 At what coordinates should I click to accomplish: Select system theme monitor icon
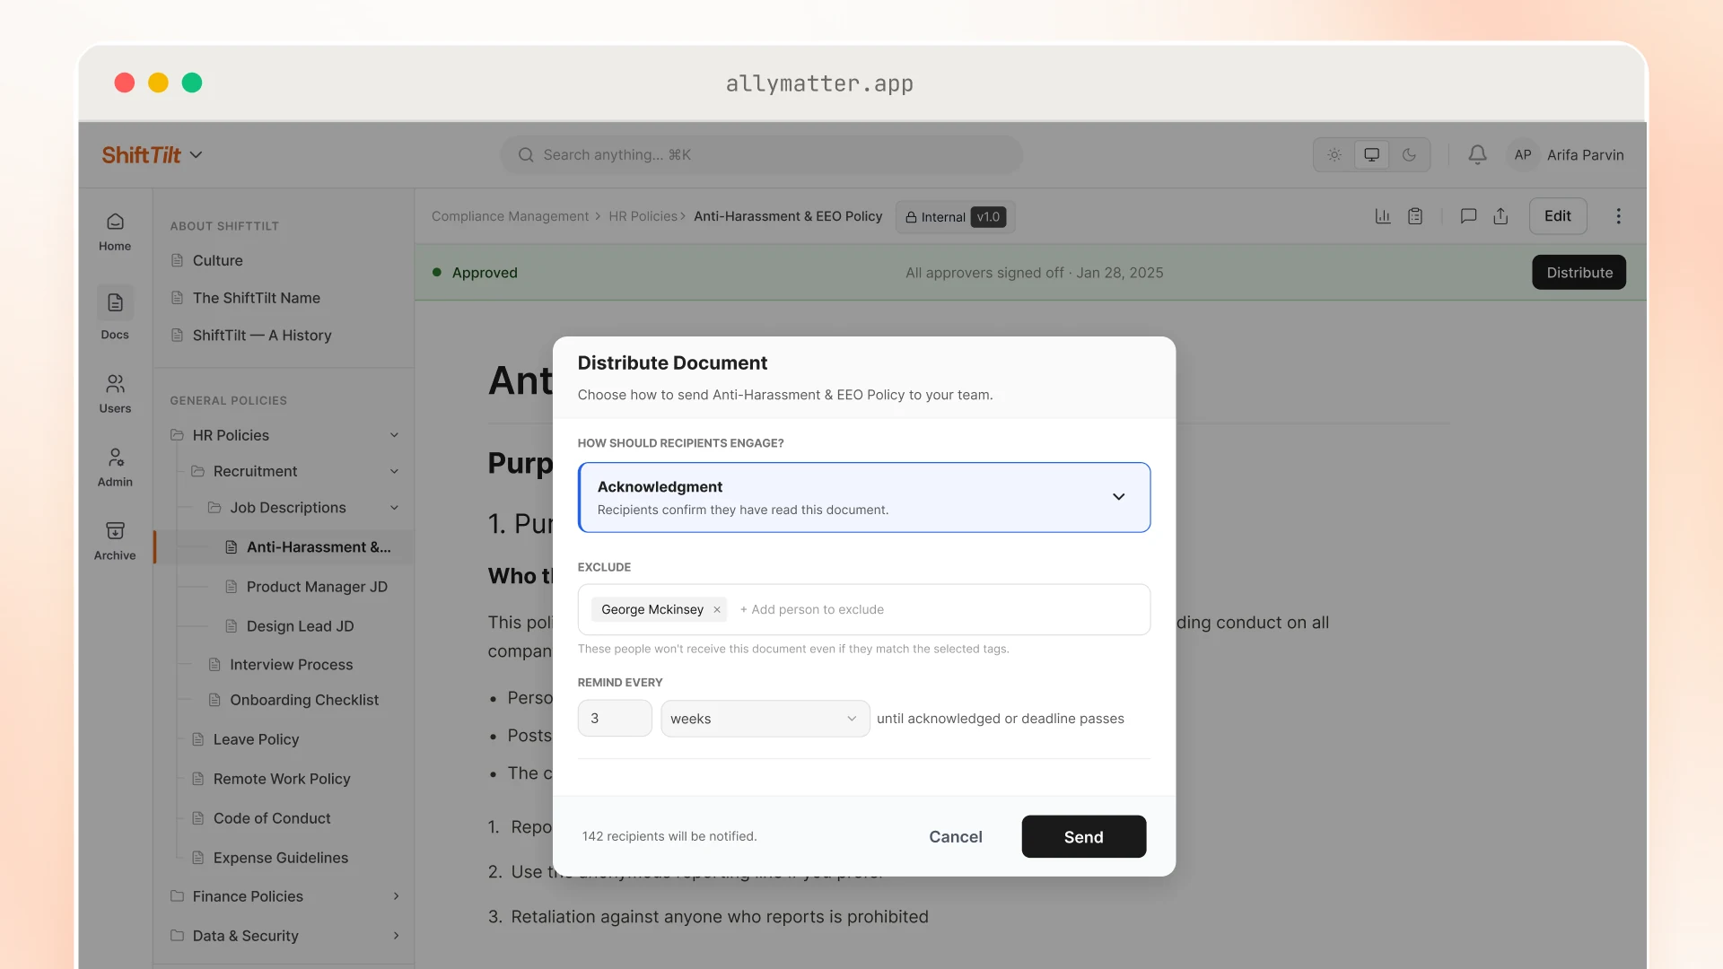1371,154
